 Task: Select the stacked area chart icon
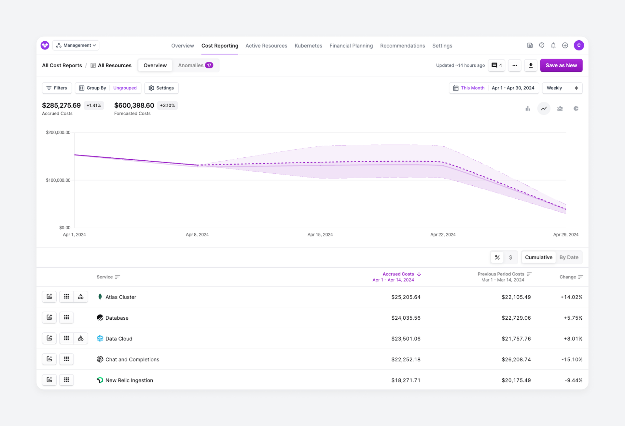(x=560, y=109)
